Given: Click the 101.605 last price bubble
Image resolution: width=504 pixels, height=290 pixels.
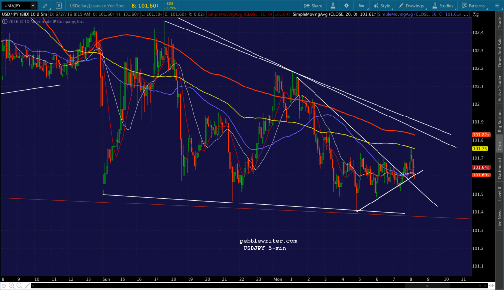Looking at the screenshot, I should pos(481,175).
